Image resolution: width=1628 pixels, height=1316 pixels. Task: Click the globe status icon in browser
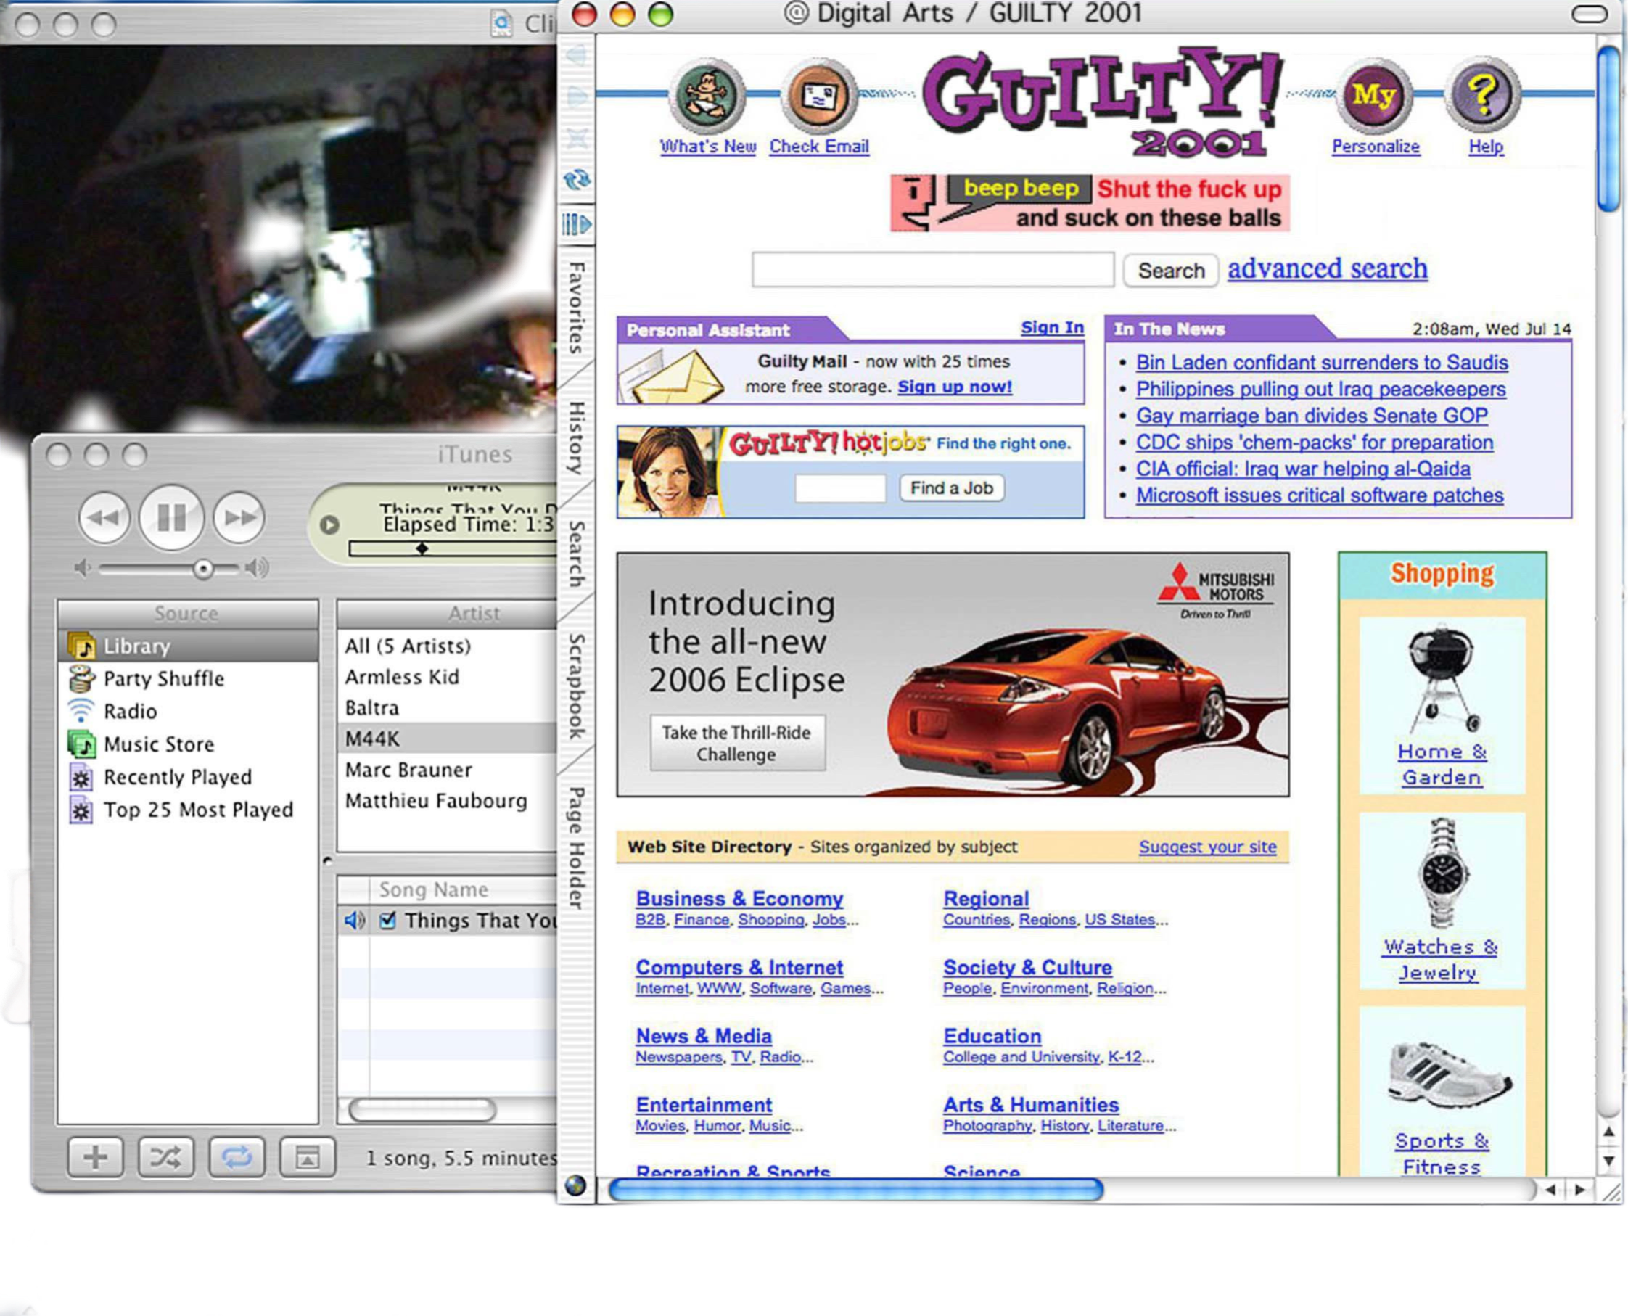[575, 1185]
